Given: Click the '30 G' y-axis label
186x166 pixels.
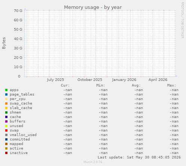Looking at the screenshot, I should (x=18, y=48).
